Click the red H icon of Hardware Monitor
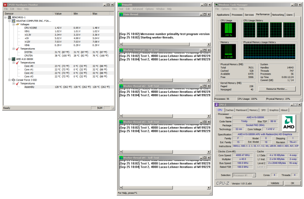Viewport: 304px width, 199px height. 5,4
